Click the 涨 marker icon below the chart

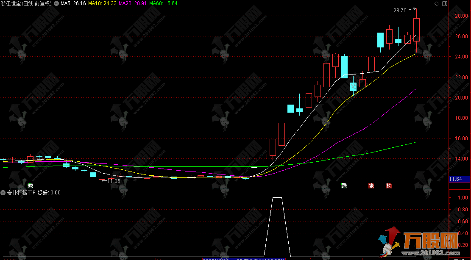pyautogui.click(x=371, y=185)
